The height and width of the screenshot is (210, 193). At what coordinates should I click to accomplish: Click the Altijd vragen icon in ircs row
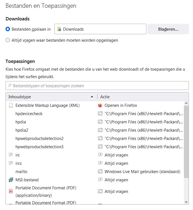click(100, 163)
